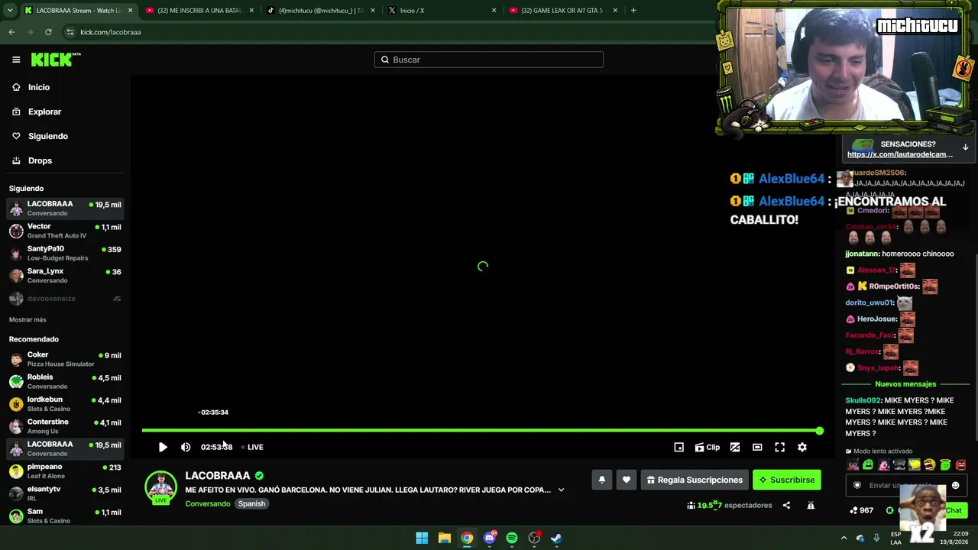Open Conterstine recommended channel
The height and width of the screenshot is (550, 978).
tap(65, 425)
